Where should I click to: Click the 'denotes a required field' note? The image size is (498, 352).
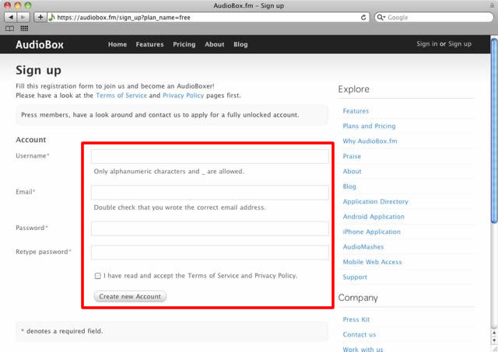click(x=62, y=331)
